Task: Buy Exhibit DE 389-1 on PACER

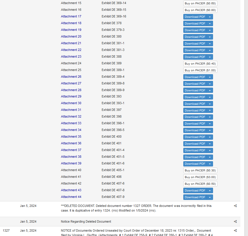Action: click(x=200, y=70)
